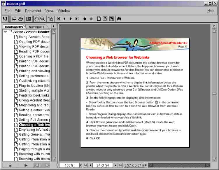
Task: Click the horizontal scrollbar thumb at bottom
Action: (179, 165)
